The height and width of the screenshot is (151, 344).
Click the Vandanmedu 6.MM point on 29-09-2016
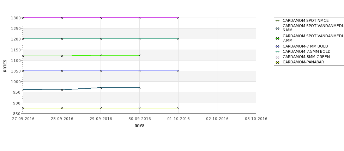point(101,88)
